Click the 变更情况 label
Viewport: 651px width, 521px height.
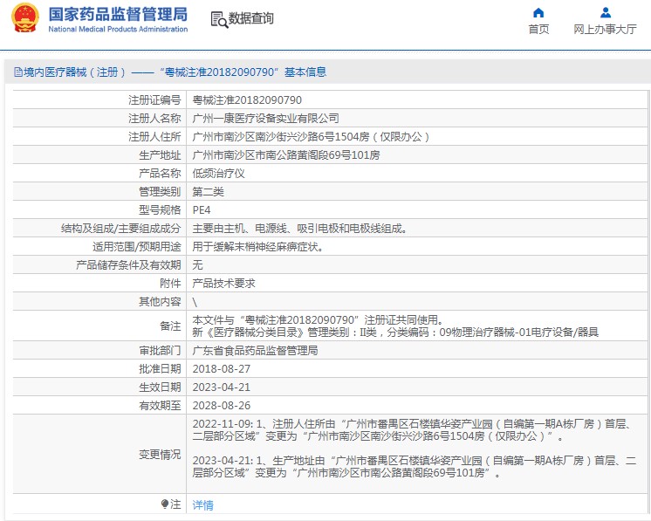coord(160,454)
